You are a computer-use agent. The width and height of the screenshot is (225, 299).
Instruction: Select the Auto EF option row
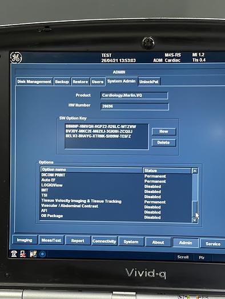point(116,180)
